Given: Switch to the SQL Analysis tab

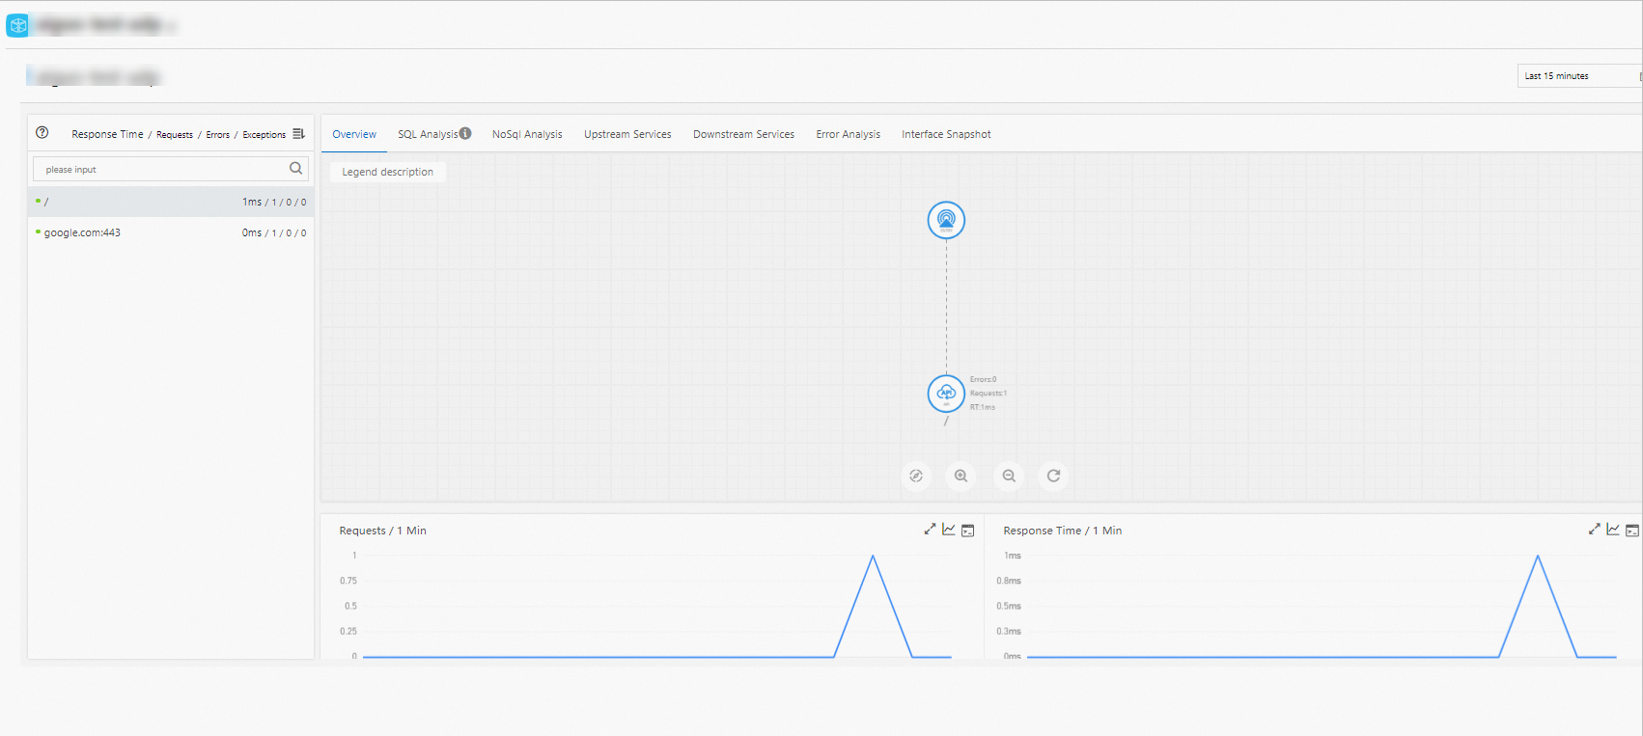Looking at the screenshot, I should [x=428, y=134].
